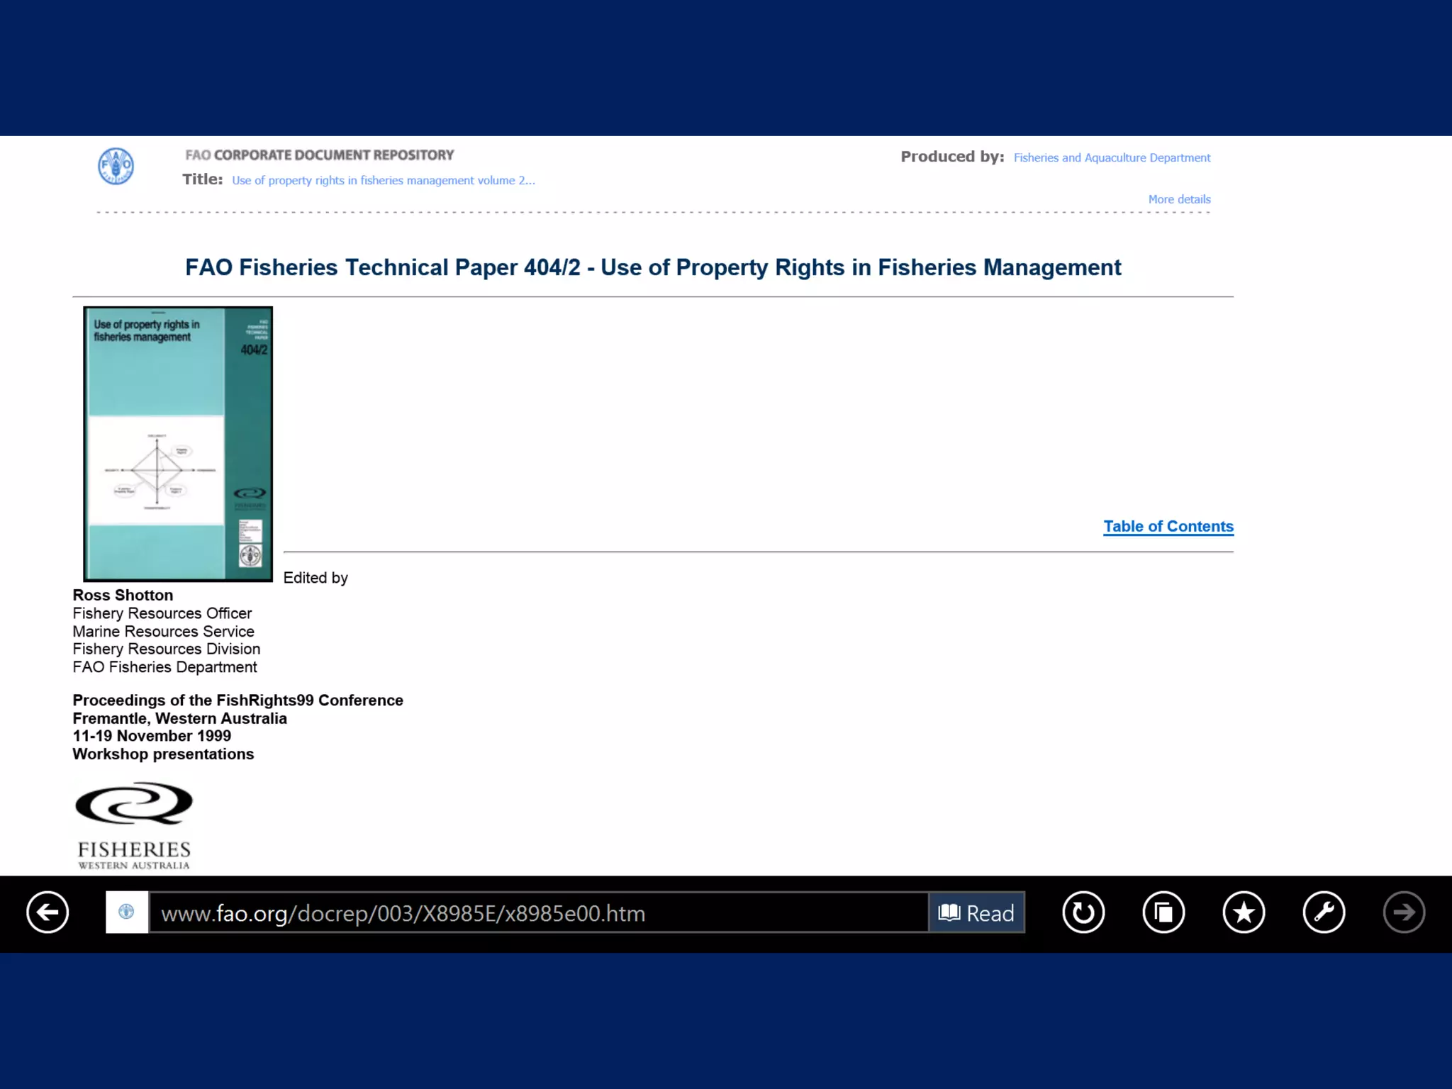Open the Table of Contents link
The height and width of the screenshot is (1089, 1452).
click(x=1168, y=526)
